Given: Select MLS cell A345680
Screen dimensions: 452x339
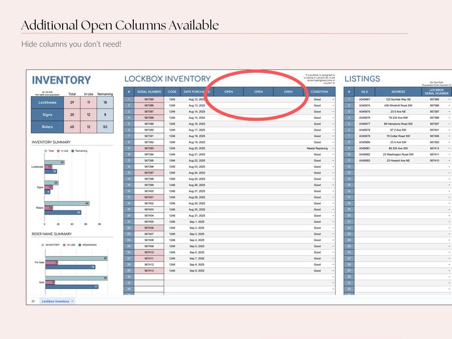Looking at the screenshot, I should pyautogui.click(x=365, y=142).
